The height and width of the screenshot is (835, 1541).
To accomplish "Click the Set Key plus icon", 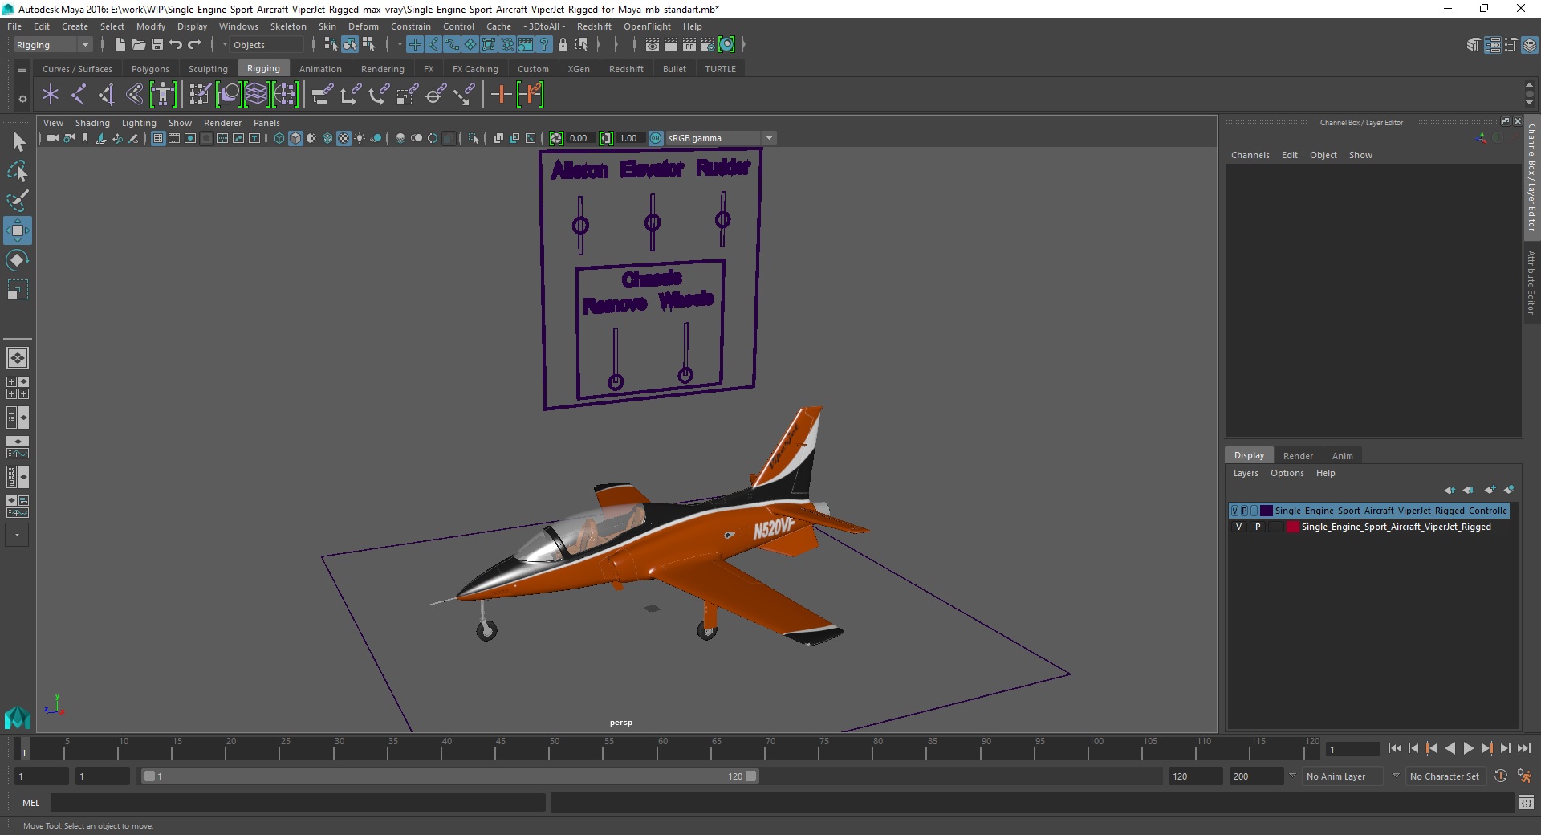I will (501, 95).
